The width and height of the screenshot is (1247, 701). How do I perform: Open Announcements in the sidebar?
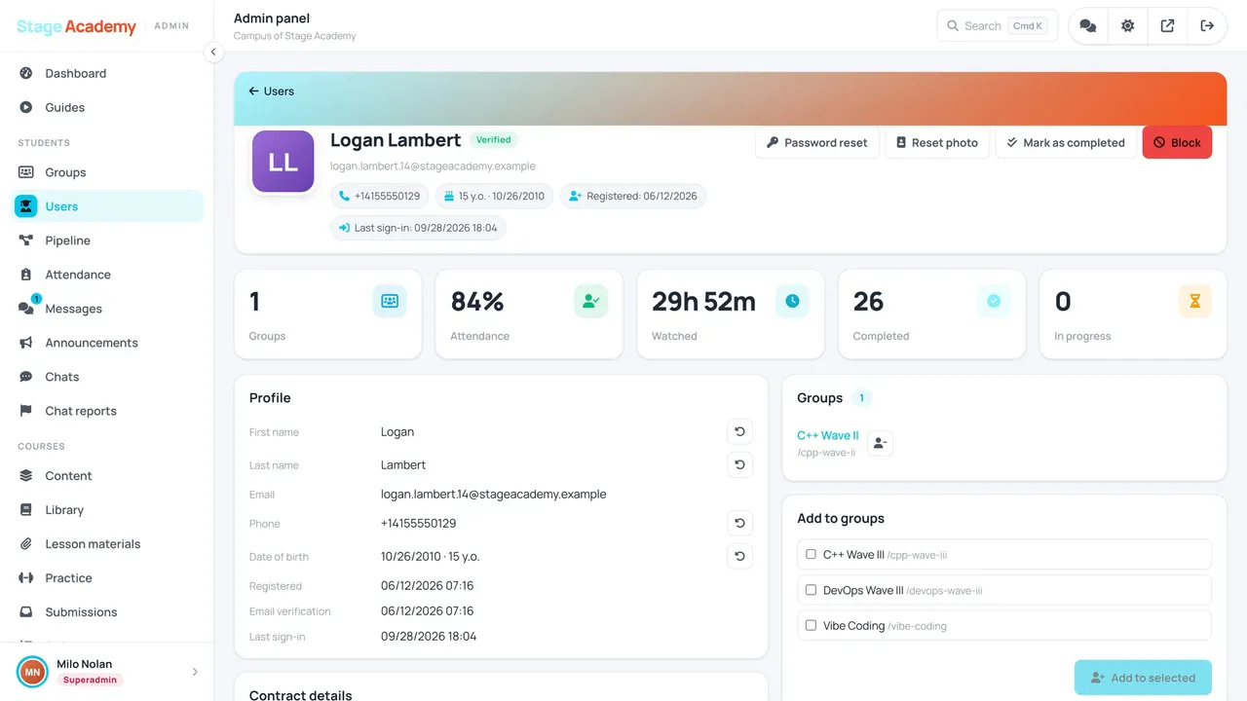pos(109,343)
